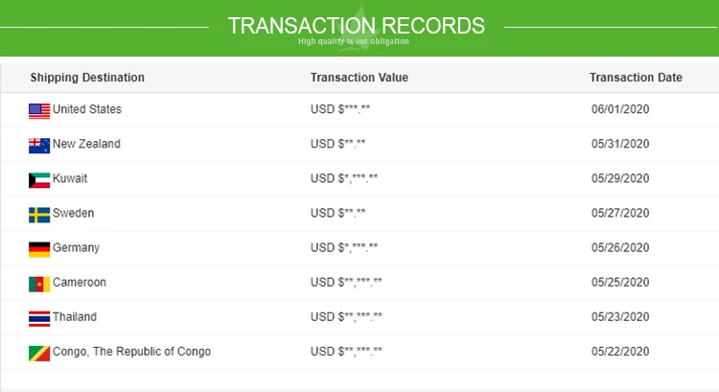This screenshot has width=719, height=392.
Task: Select the Congo, The Republic of Congo entry
Action: [x=131, y=352]
